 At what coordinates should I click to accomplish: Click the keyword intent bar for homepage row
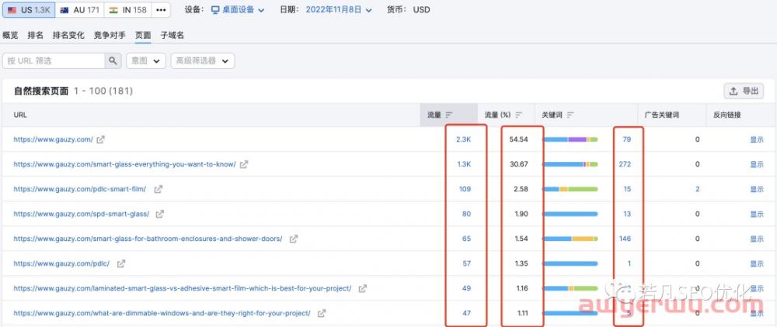pyautogui.click(x=570, y=139)
